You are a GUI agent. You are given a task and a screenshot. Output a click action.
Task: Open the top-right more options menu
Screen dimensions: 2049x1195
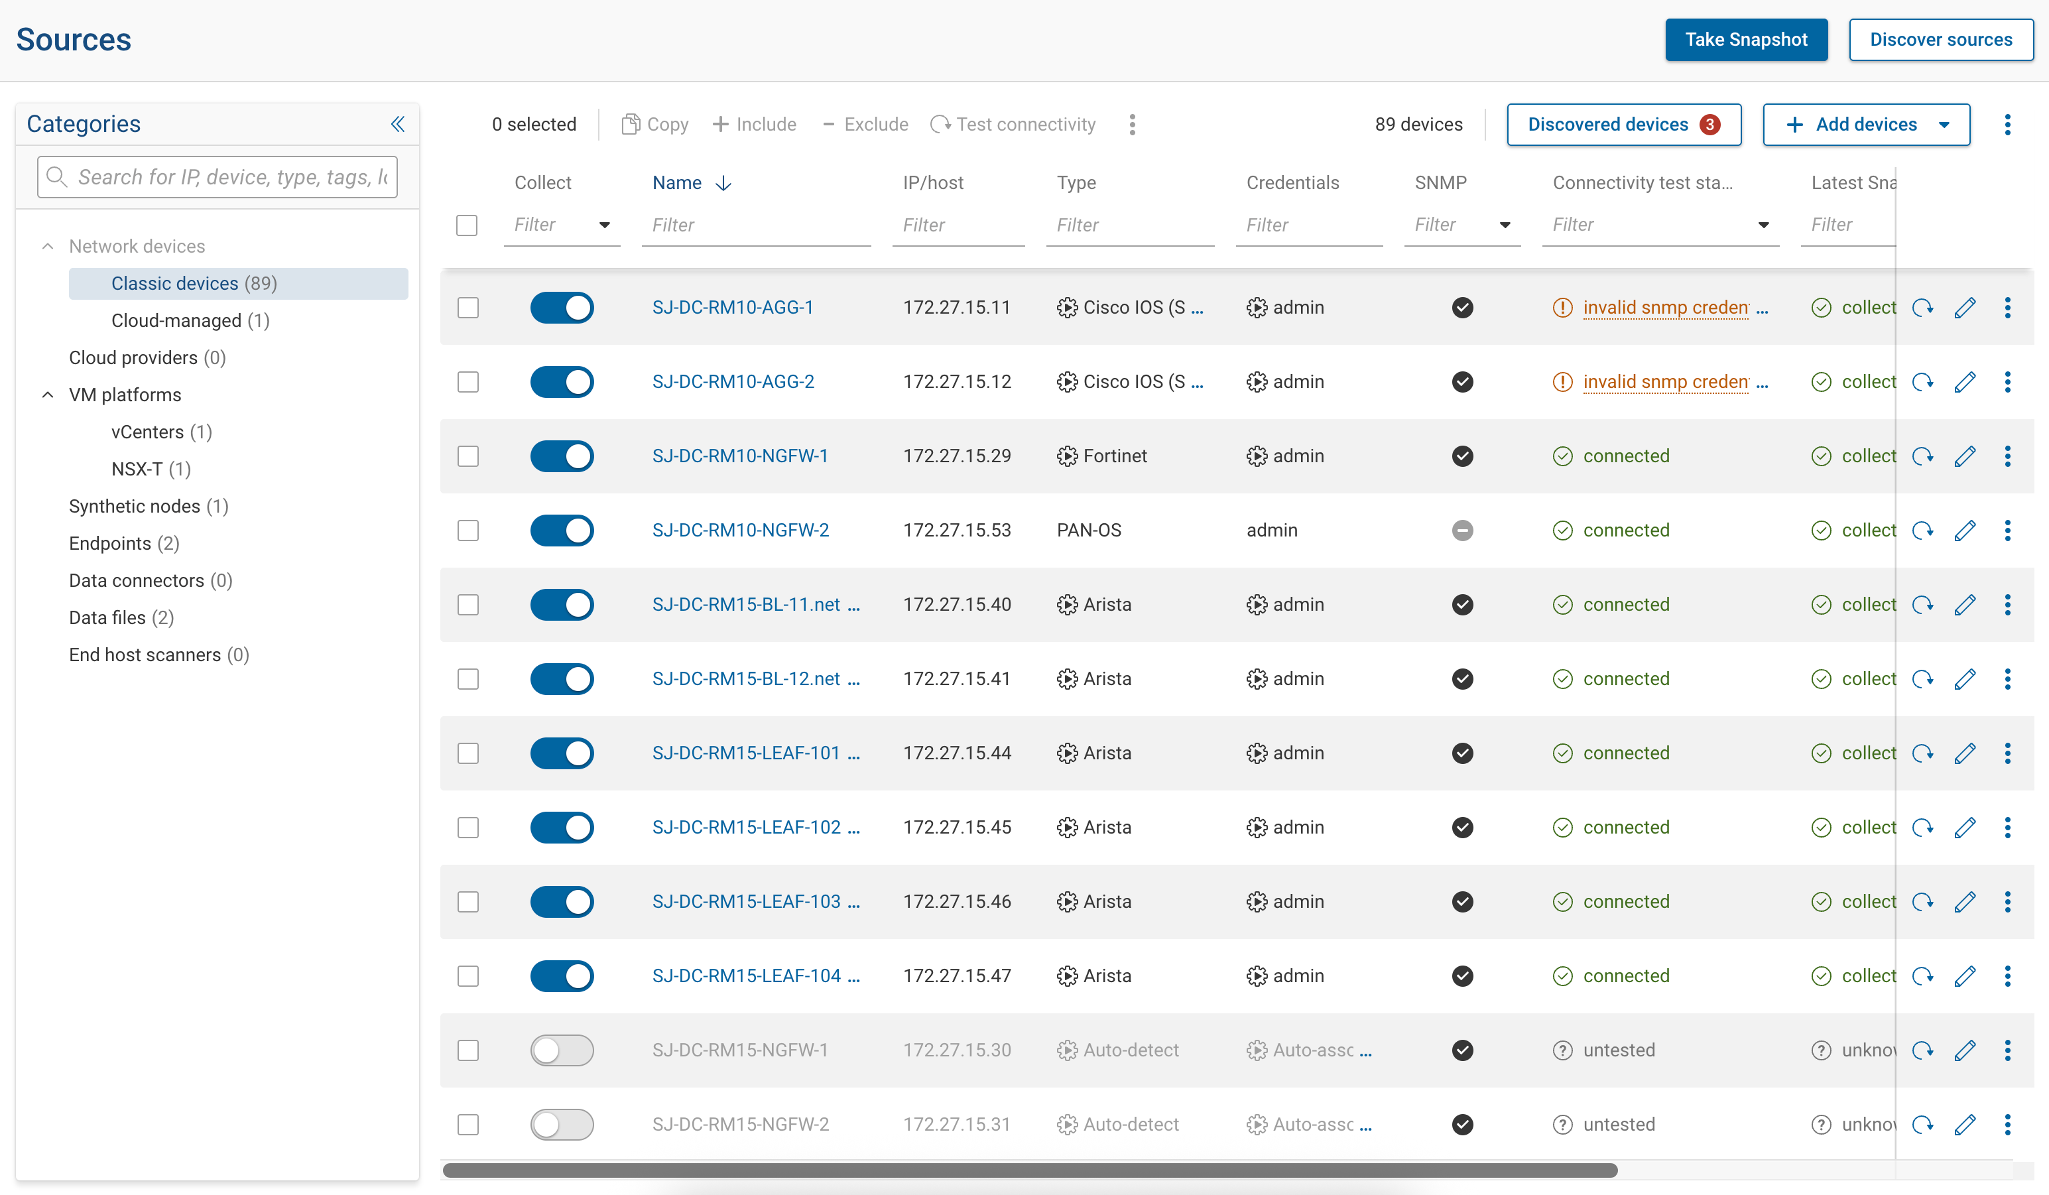tap(2007, 125)
